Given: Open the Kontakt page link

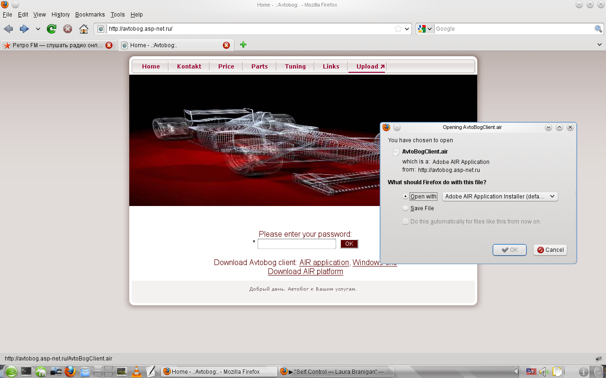Looking at the screenshot, I should click(x=189, y=67).
